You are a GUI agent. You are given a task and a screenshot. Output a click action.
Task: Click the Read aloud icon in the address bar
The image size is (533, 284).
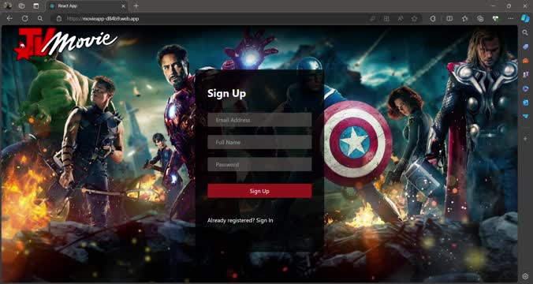[x=401, y=19]
